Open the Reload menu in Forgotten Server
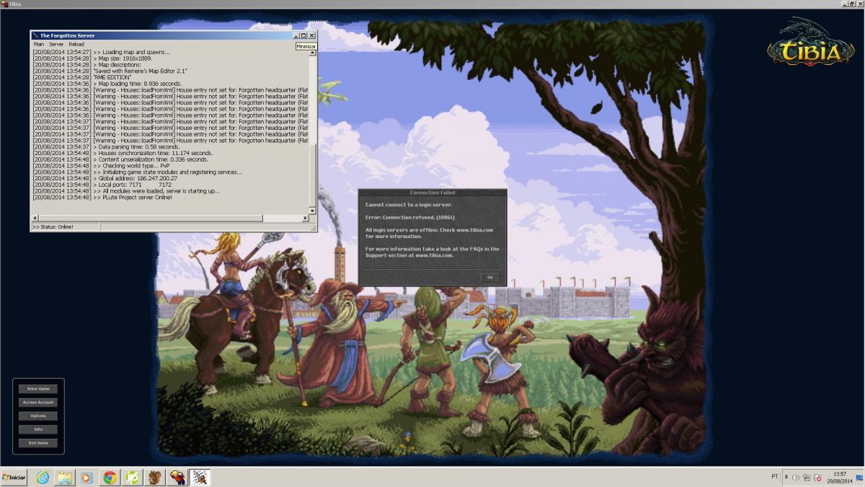865x487 pixels. (76, 45)
